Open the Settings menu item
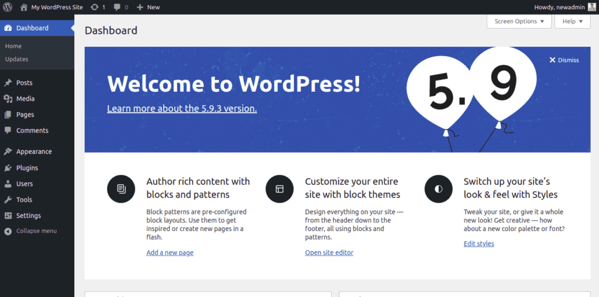 point(28,216)
